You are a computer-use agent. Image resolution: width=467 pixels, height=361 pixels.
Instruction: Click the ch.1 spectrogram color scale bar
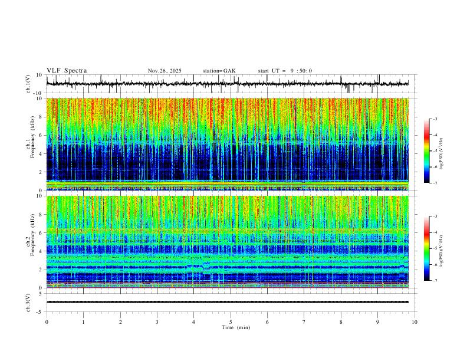coord(427,151)
